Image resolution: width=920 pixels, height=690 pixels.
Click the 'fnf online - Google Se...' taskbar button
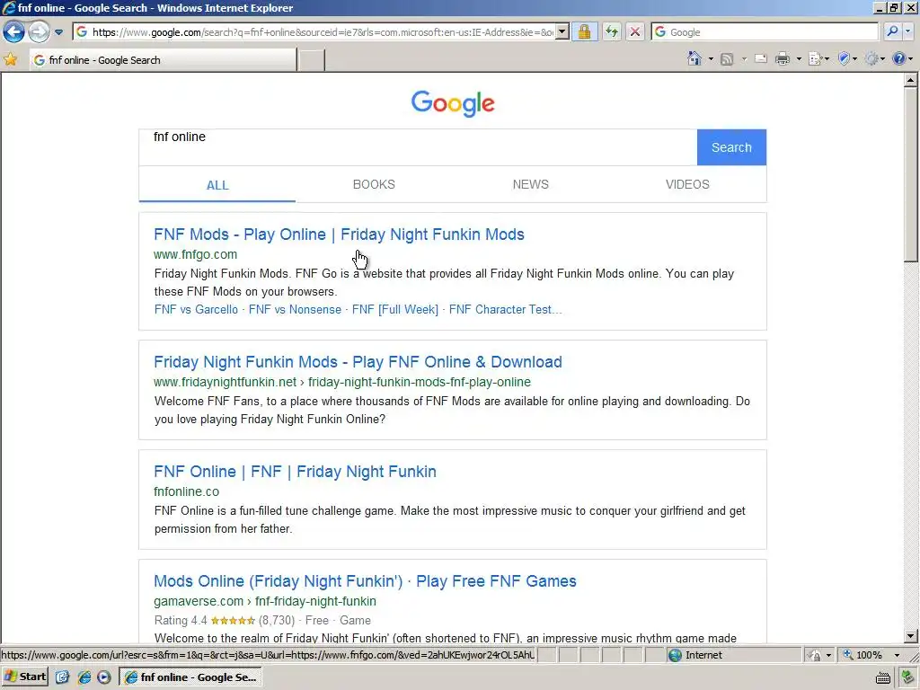[x=190, y=677]
